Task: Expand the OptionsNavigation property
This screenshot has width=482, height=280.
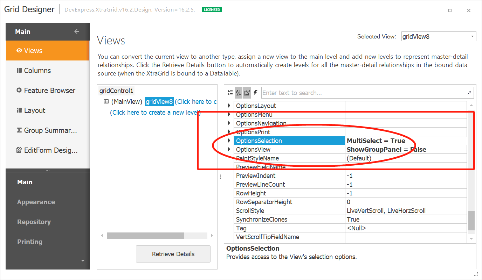Action: (x=229, y=123)
